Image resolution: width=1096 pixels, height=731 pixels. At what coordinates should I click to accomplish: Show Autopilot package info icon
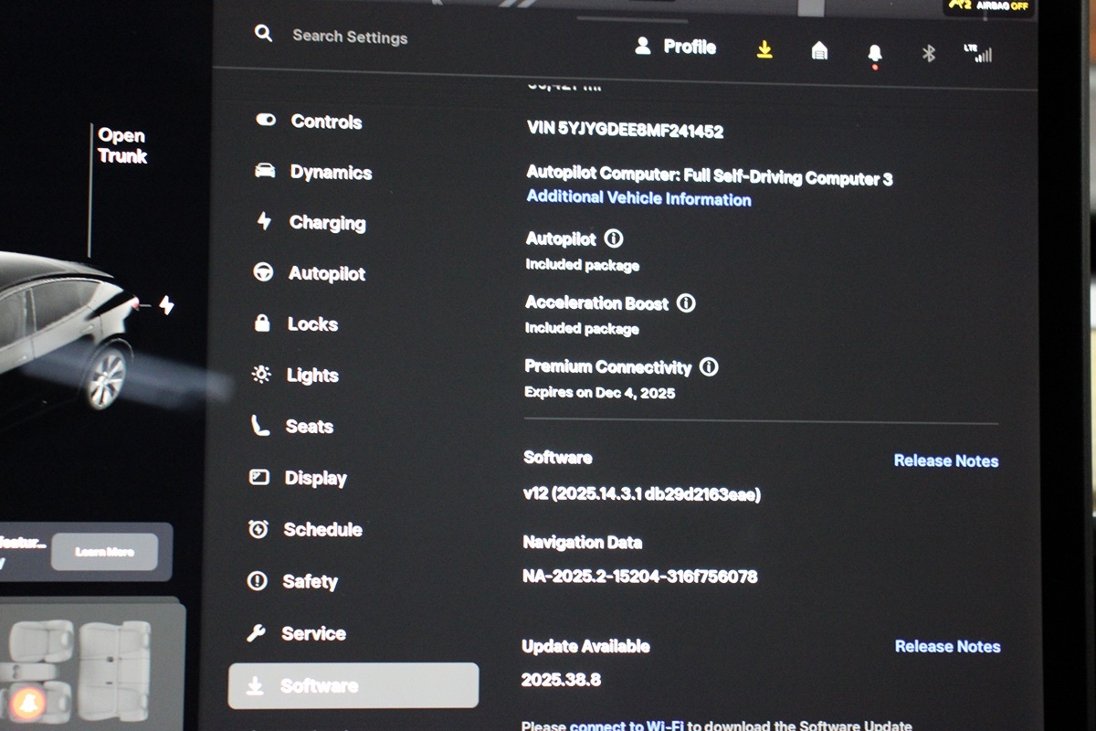pos(614,238)
